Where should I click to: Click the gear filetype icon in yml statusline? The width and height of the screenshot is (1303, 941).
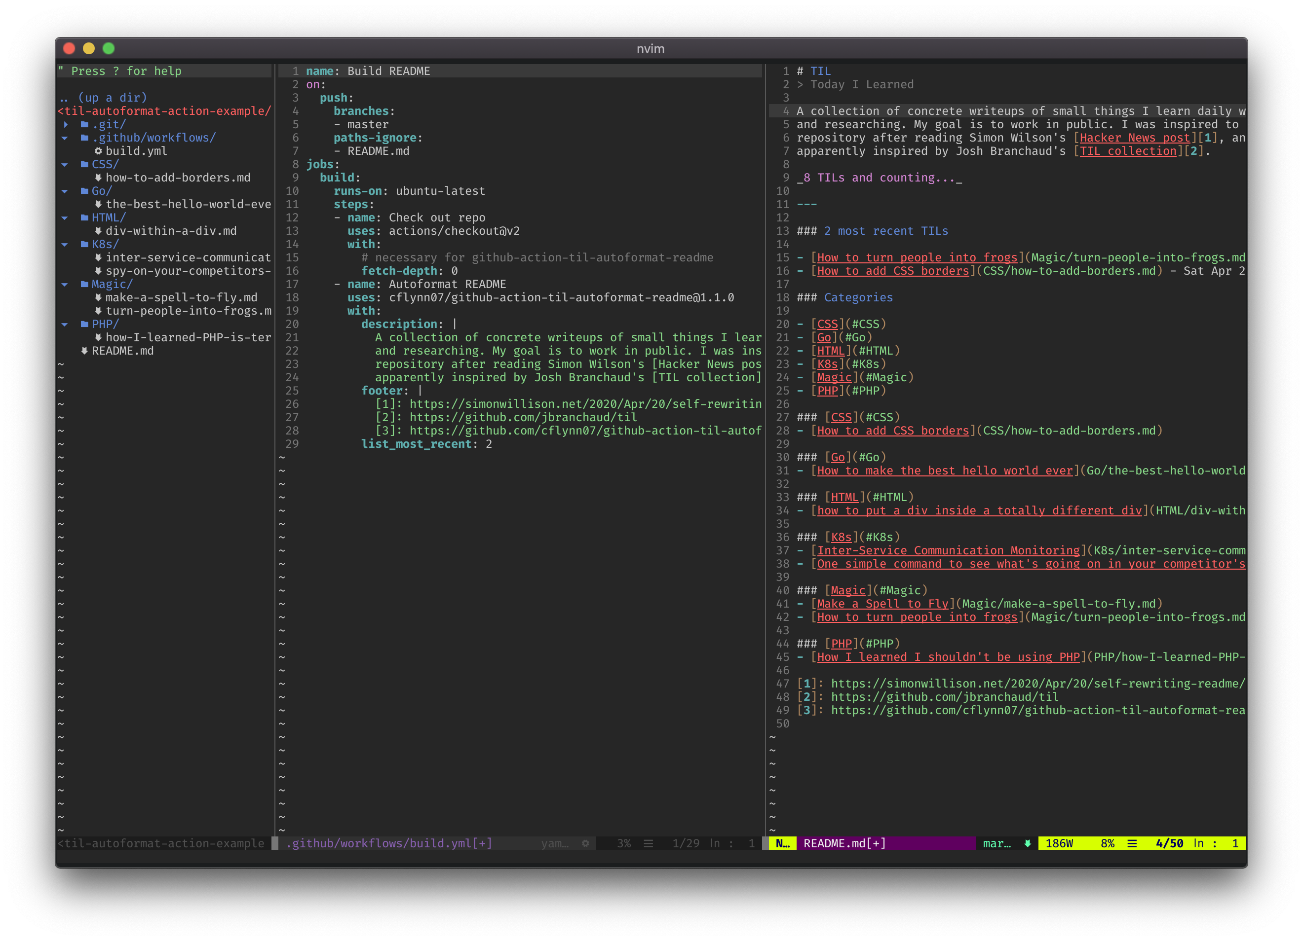(585, 843)
